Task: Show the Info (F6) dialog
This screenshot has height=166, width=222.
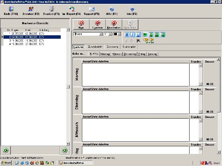Action: coord(132,9)
